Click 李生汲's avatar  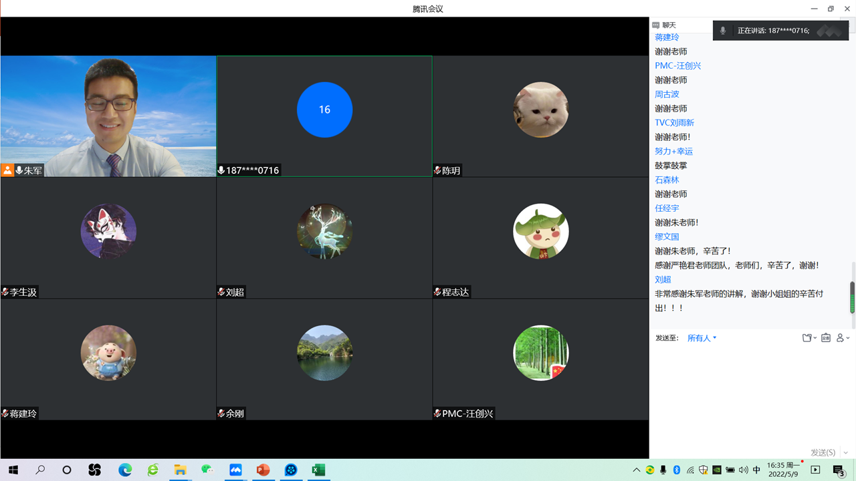click(108, 231)
